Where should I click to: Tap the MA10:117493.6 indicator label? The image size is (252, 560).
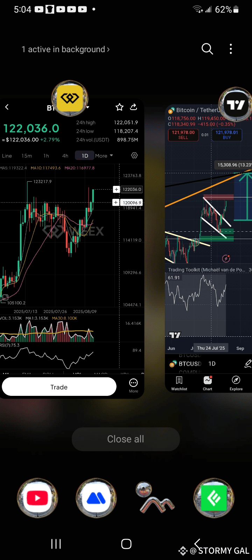[x=45, y=168]
